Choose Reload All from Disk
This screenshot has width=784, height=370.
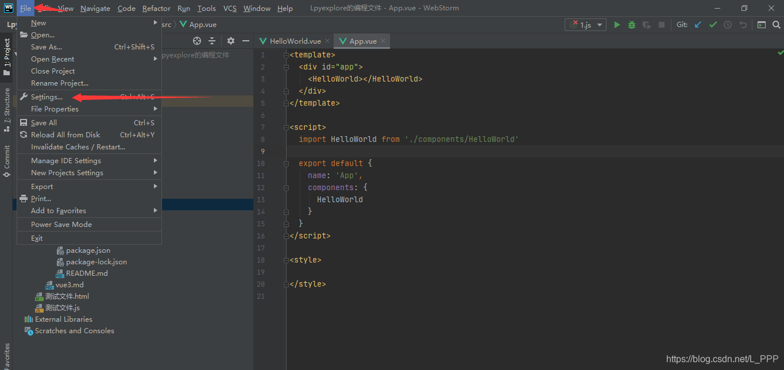89,135
